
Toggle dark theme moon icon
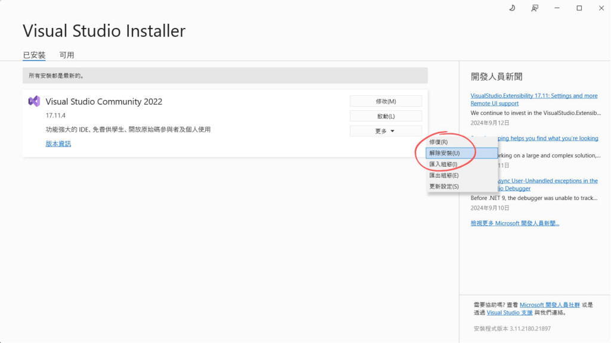512,8
